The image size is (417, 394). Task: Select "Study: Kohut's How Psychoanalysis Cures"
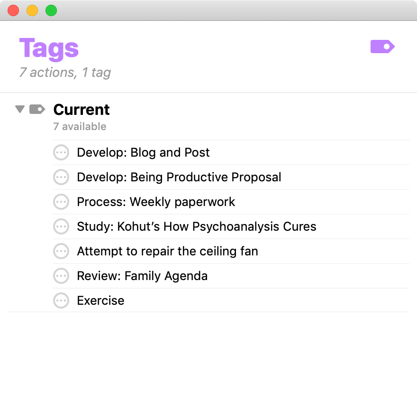[197, 226]
